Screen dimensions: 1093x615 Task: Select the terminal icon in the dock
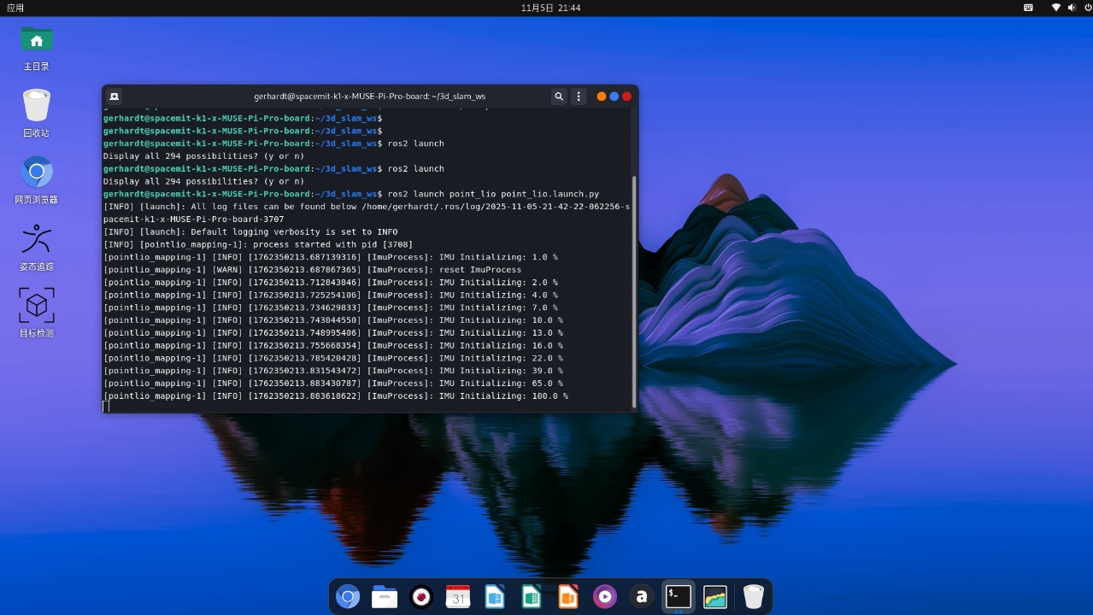tap(679, 596)
